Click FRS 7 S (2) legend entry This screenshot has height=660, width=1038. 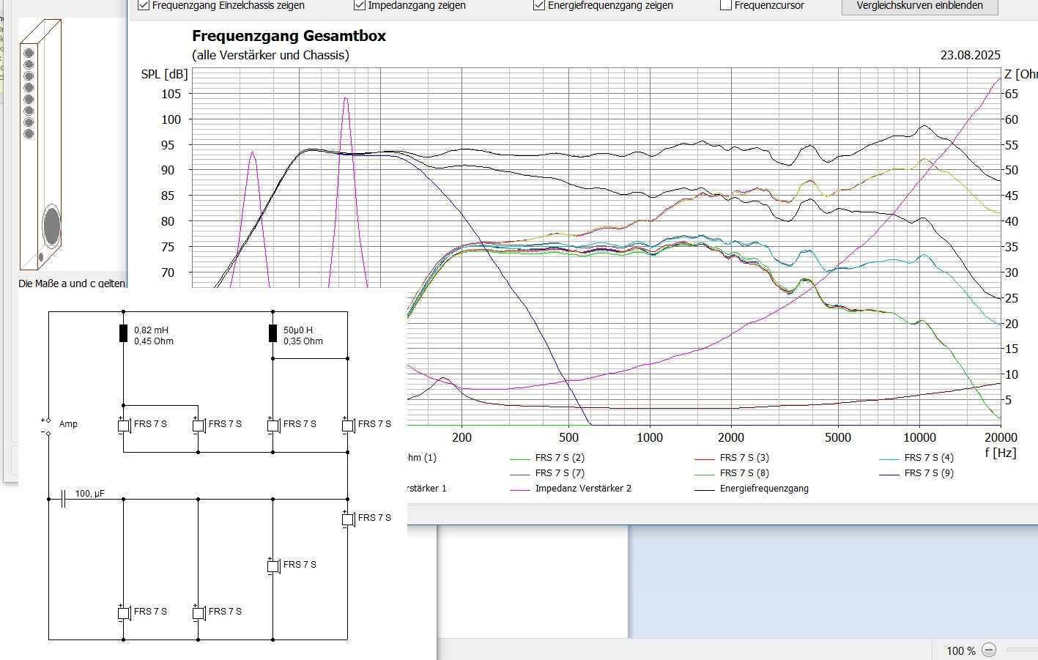pos(560,458)
